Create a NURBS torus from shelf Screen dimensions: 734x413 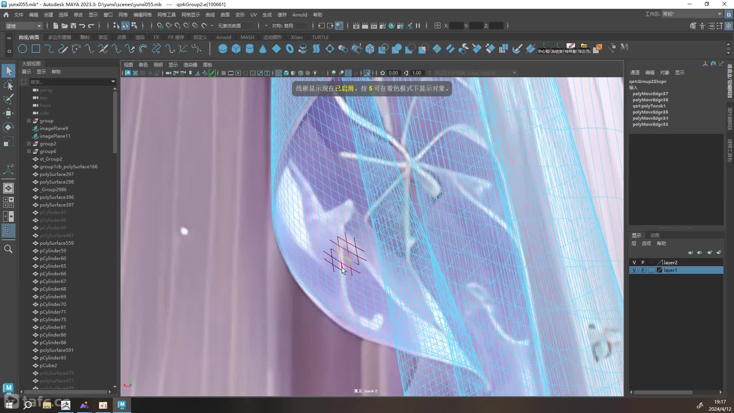289,49
